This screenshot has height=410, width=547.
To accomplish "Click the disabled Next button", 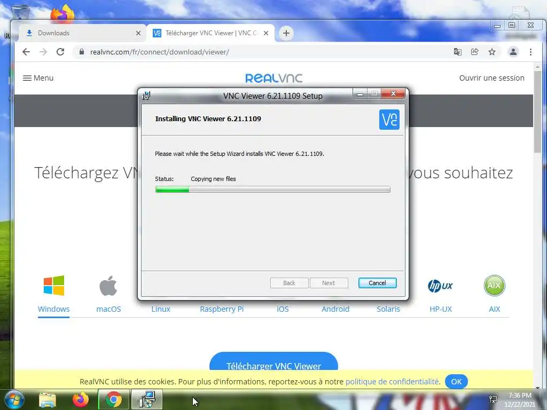I will point(329,283).
